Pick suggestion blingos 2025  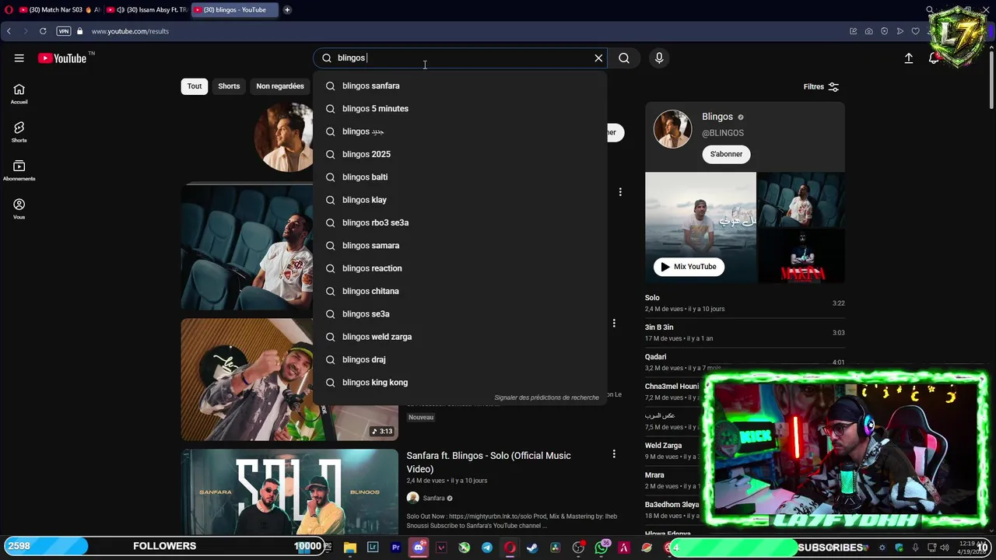460,154
